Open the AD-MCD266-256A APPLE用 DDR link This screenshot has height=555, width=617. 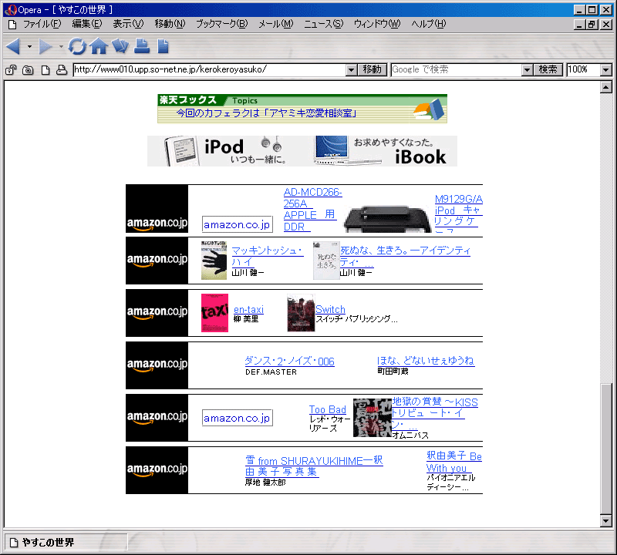[x=313, y=210]
